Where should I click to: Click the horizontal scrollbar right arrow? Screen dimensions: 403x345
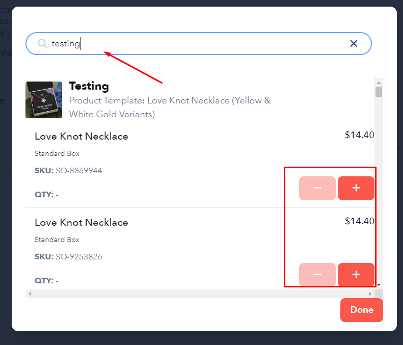(370, 294)
